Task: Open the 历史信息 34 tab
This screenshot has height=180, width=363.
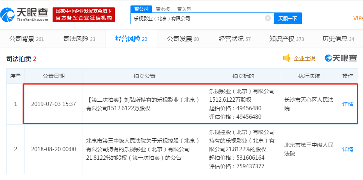Action: 338,39
